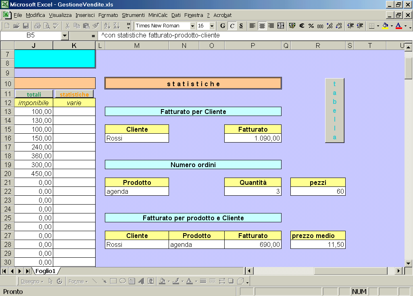The width and height of the screenshot is (413, 296).
Task: Activate the Free Rotate tool
Action: (x=60, y=281)
